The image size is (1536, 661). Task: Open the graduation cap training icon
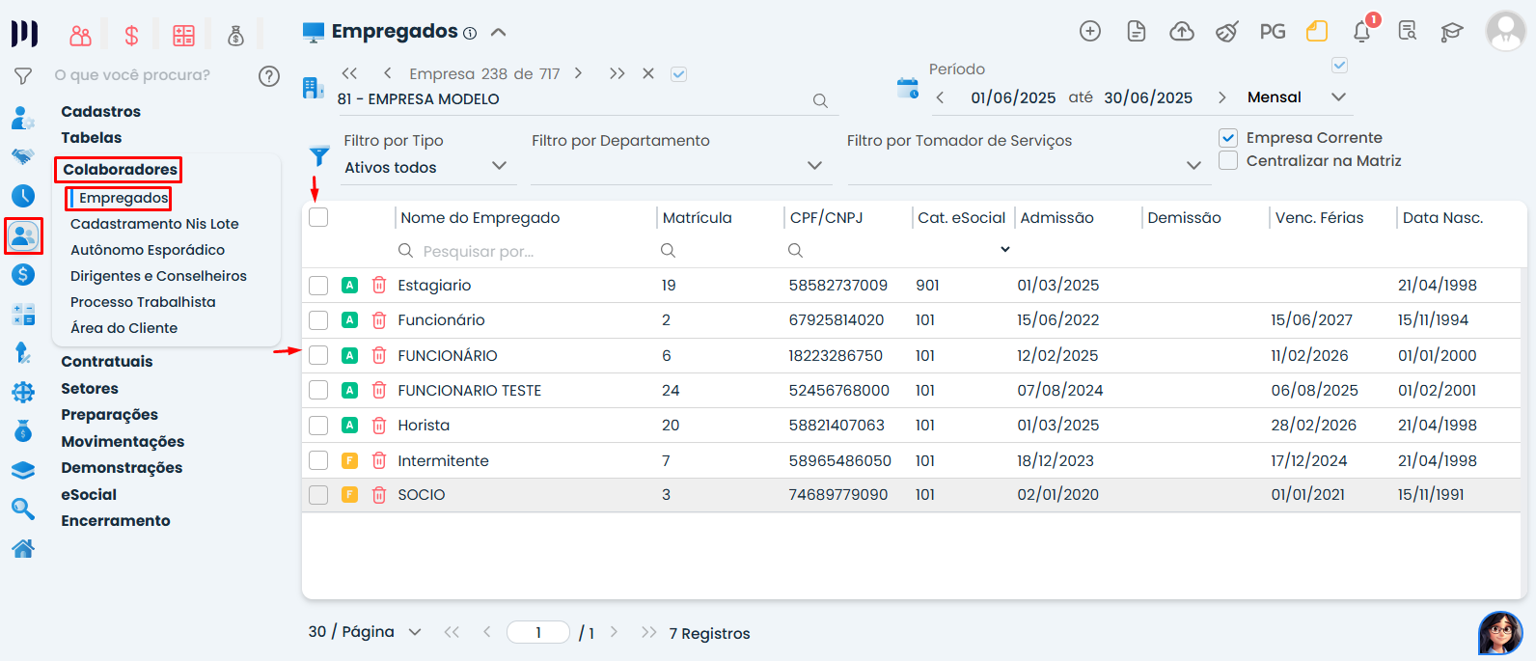[1451, 32]
